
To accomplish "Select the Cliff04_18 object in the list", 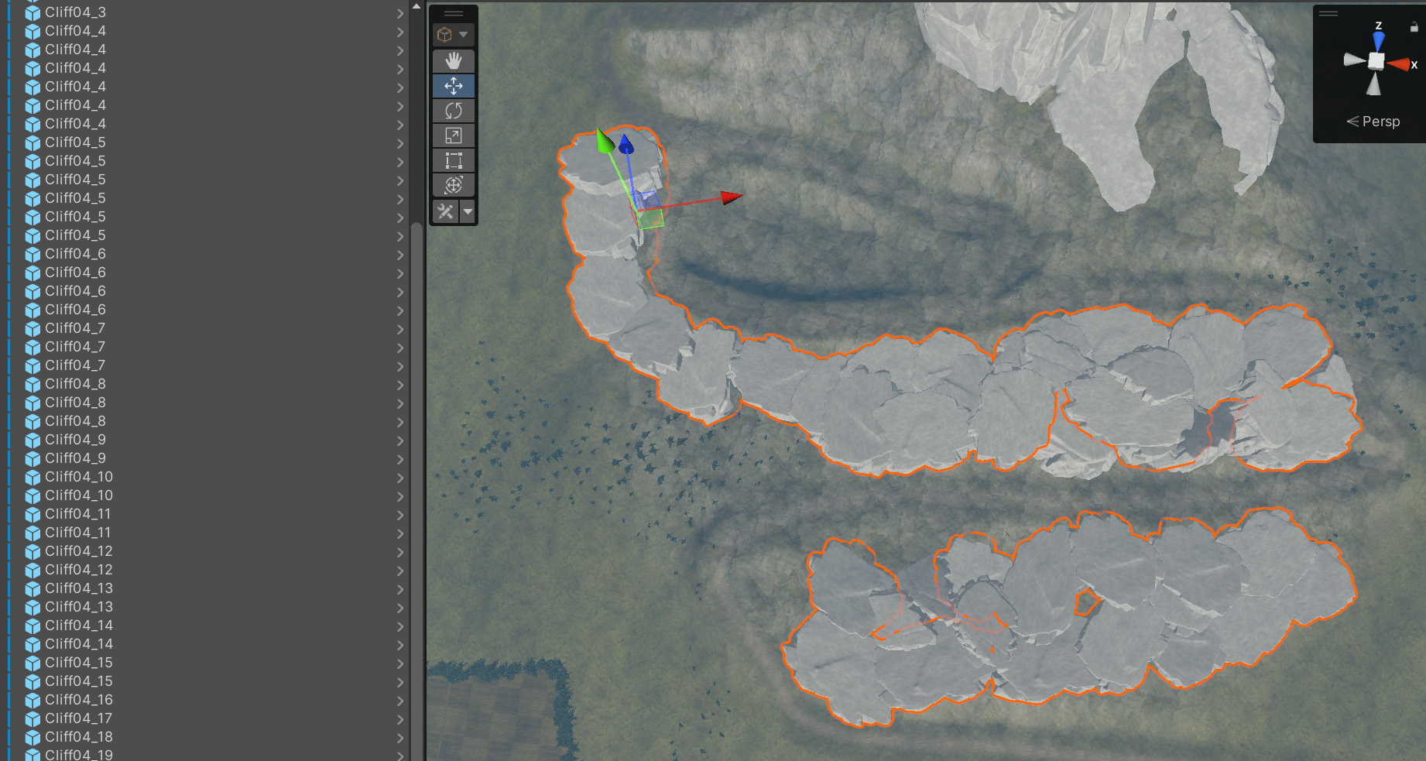I will click(x=78, y=737).
